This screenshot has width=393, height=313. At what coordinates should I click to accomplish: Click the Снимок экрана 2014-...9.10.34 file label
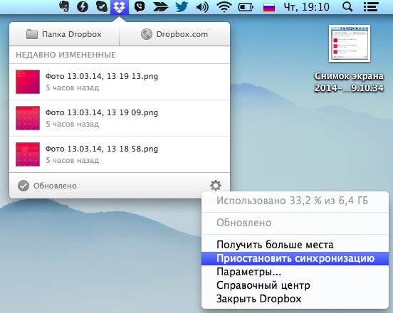coord(349,82)
